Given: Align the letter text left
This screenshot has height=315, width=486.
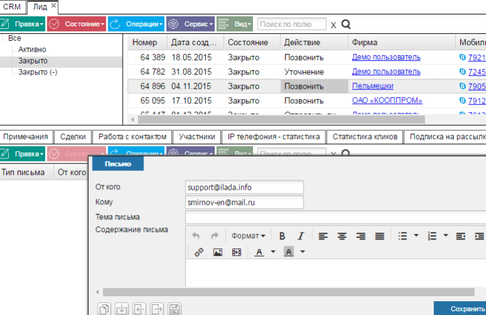Looking at the screenshot, I should (323, 236).
